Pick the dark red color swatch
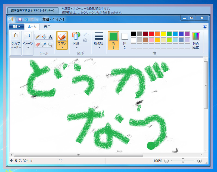This screenshot has height=172, width=217. coord(145,34)
